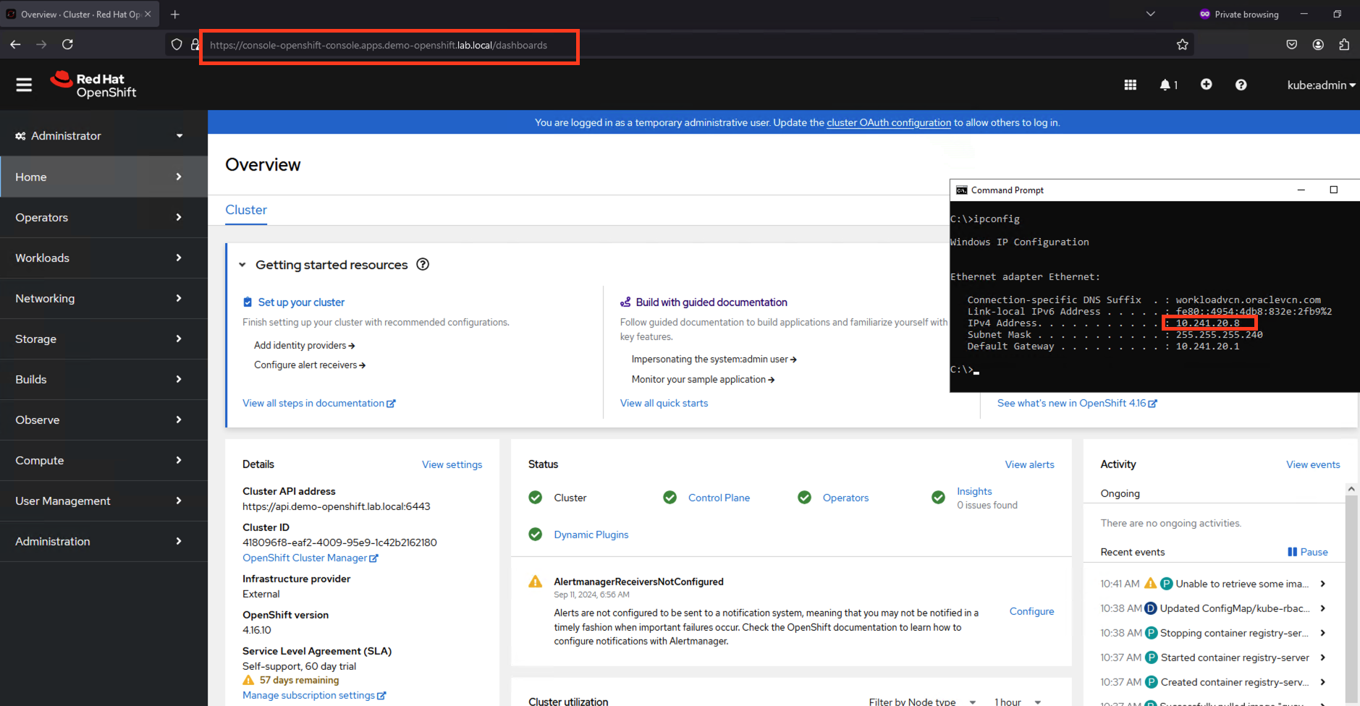Expand the Stopping container registry-server event
Viewport: 1360px width, 706px height.
tap(1323, 633)
